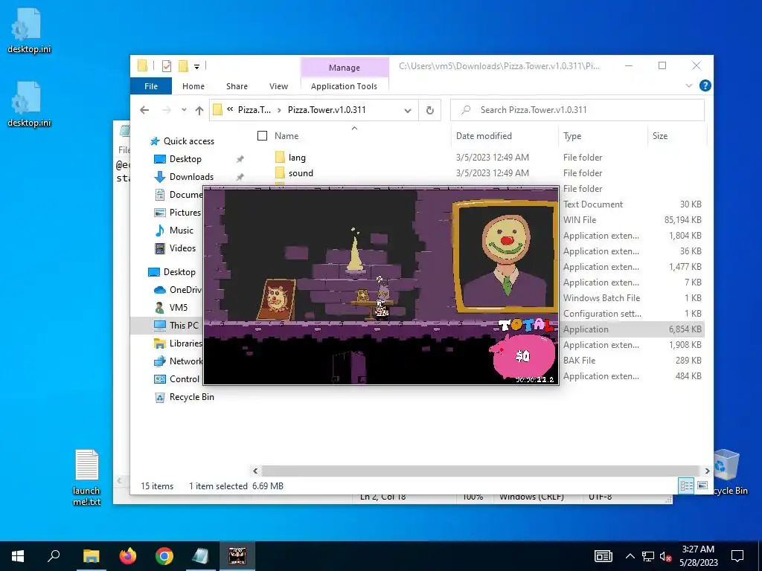
Task: Sort by the Type column header
Action: coord(572,136)
